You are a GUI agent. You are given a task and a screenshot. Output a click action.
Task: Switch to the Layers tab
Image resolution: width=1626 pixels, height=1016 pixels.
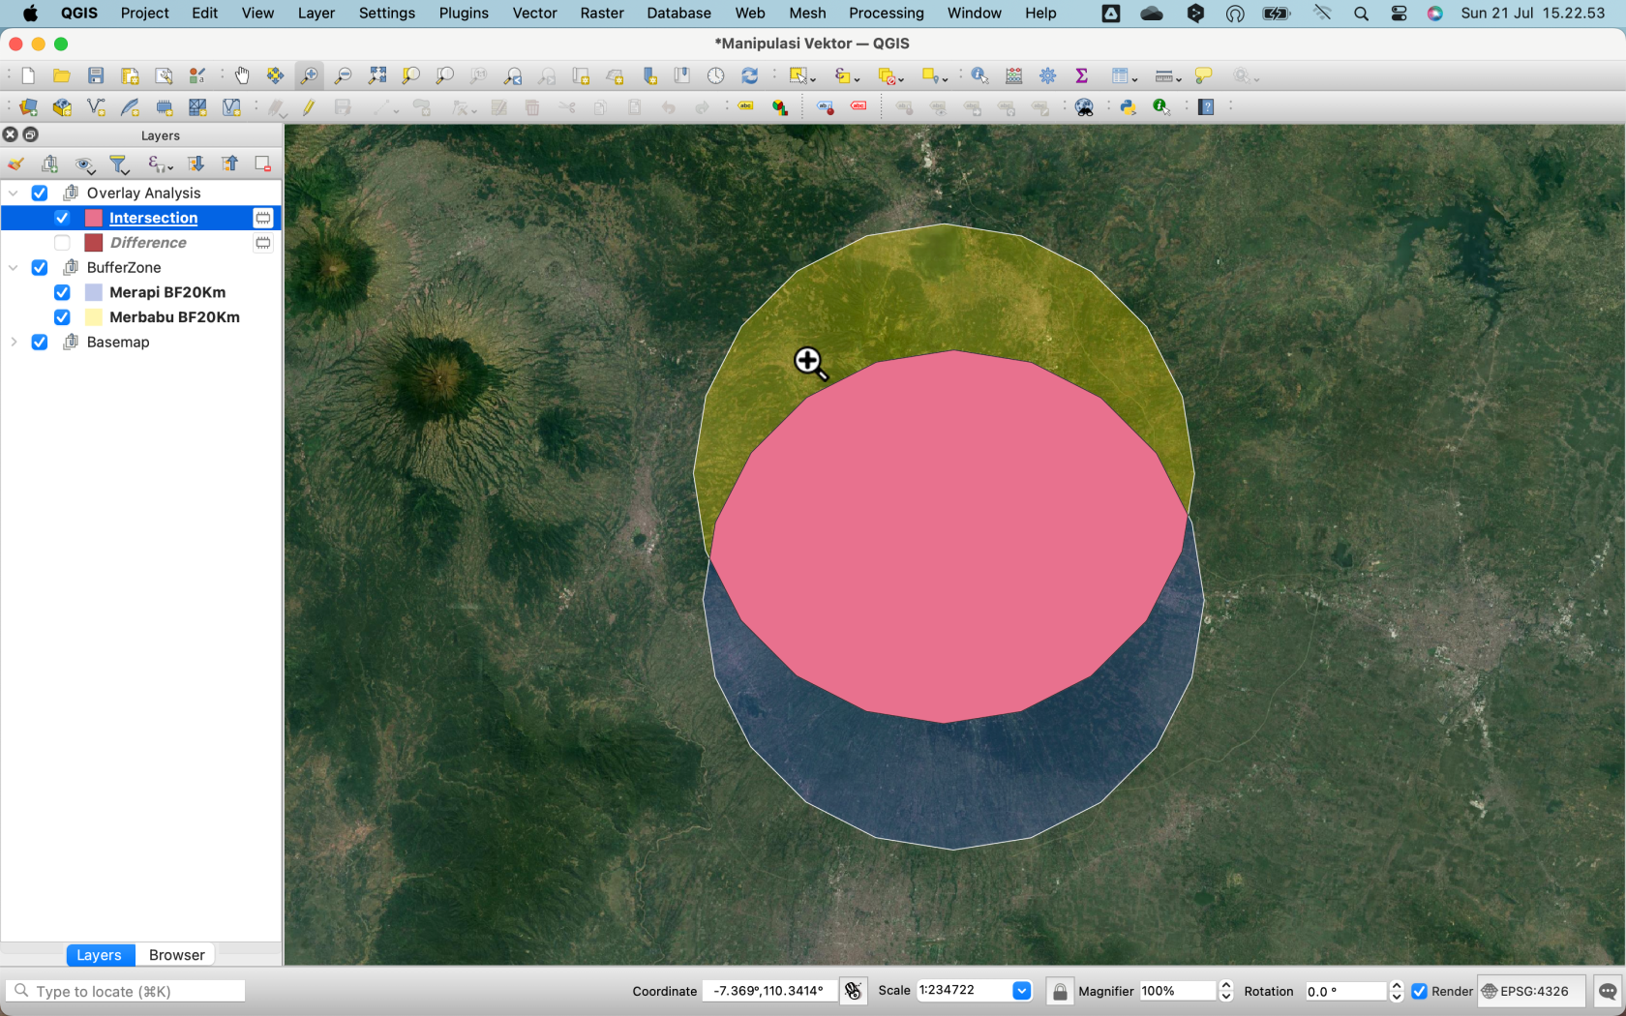(x=100, y=955)
